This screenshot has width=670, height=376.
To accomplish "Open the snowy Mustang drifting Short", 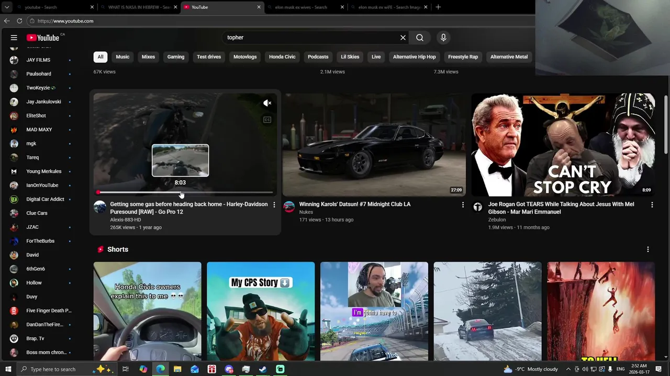I will coord(487,311).
